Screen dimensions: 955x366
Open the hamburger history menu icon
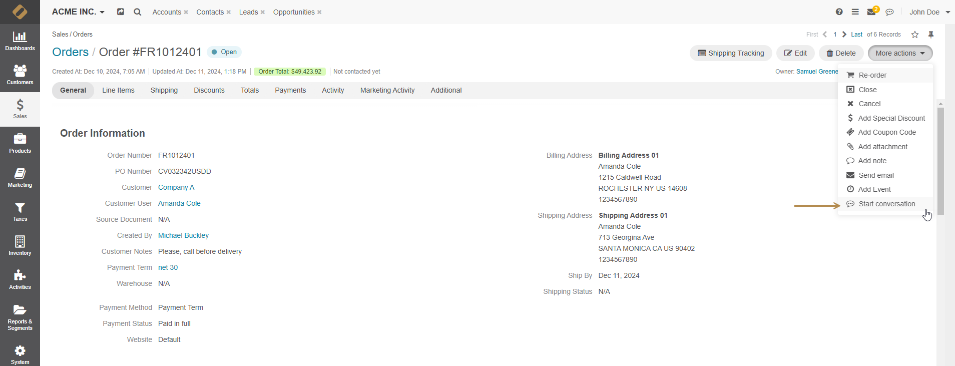click(855, 12)
